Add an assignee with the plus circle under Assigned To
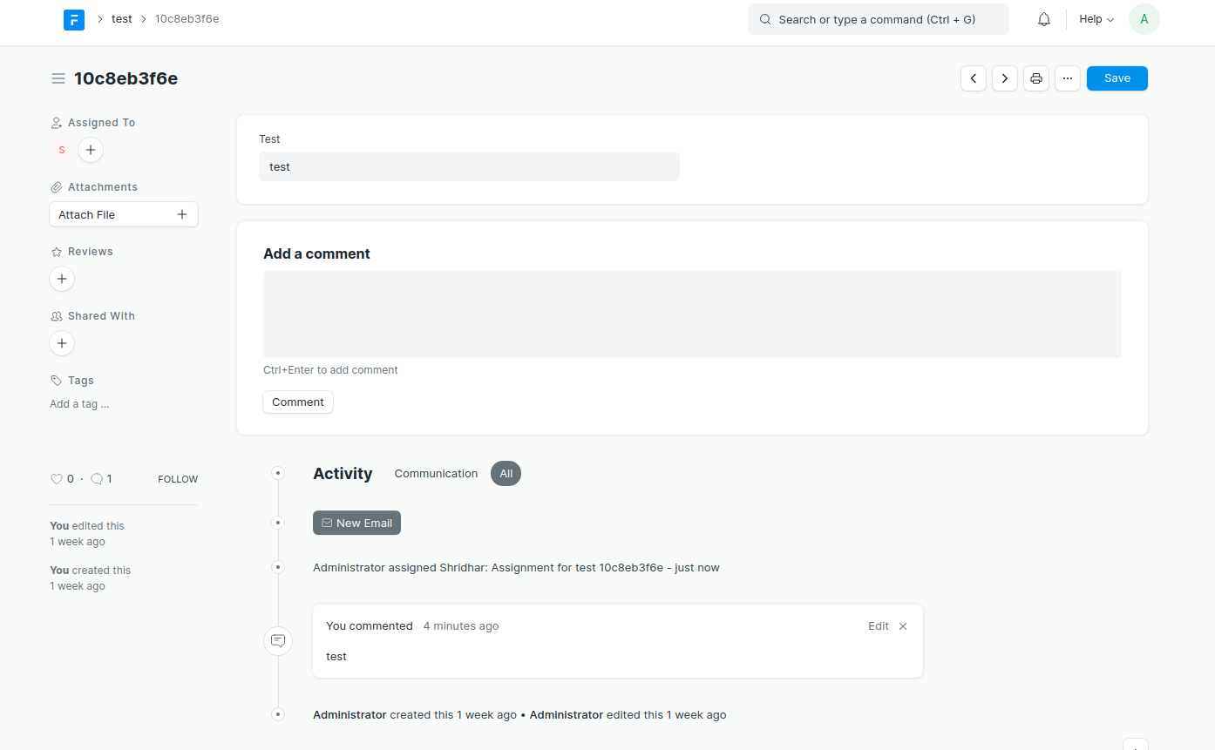The width and height of the screenshot is (1215, 750). pos(91,150)
